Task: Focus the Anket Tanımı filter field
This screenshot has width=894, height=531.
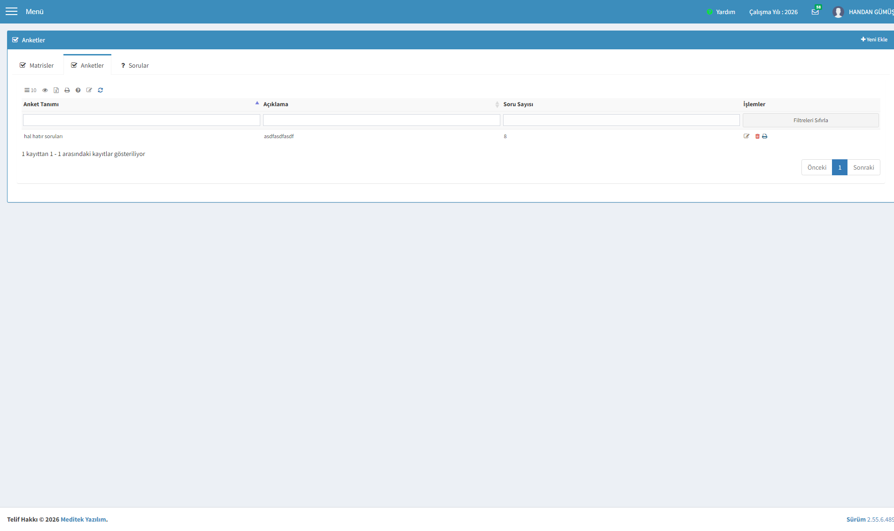Action: (141, 120)
